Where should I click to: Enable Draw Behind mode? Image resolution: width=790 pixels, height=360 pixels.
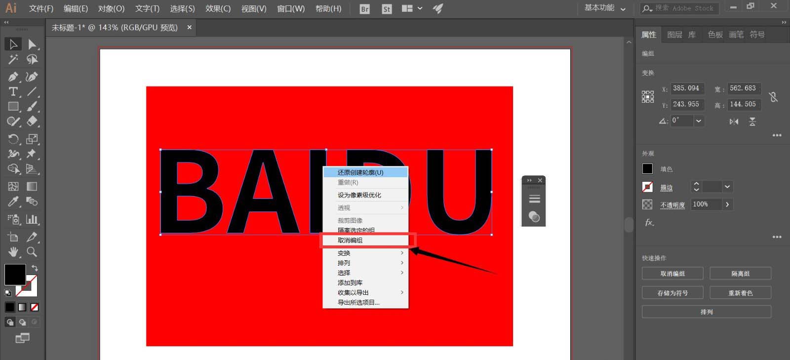(22, 322)
